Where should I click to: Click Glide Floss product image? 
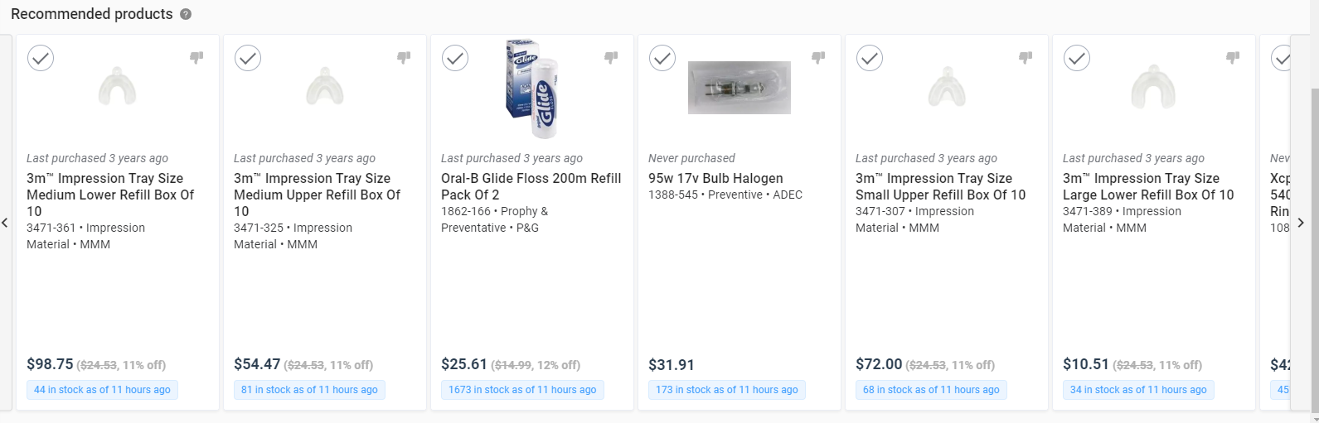tap(531, 89)
